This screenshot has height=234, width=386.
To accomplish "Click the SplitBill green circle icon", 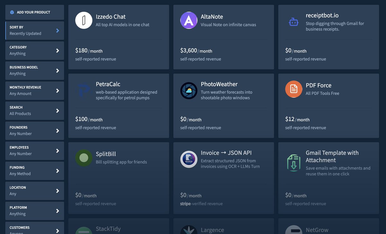I will (84, 158).
